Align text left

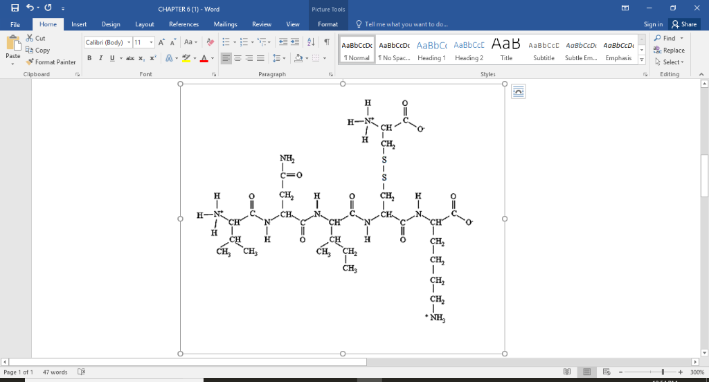tap(226, 58)
